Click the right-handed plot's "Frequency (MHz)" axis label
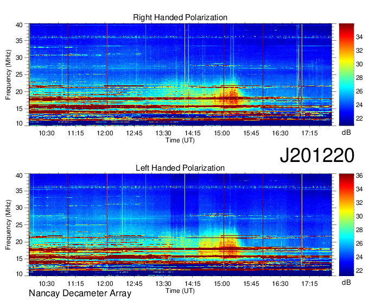This screenshot has width=369, height=300. [8, 74]
